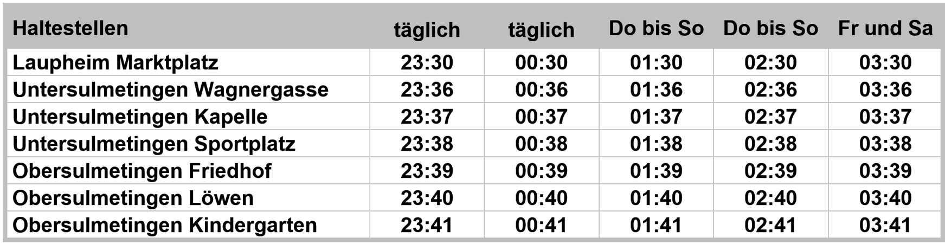Click the 23:30 departure at Laupheim Marktplatz

tap(427, 62)
